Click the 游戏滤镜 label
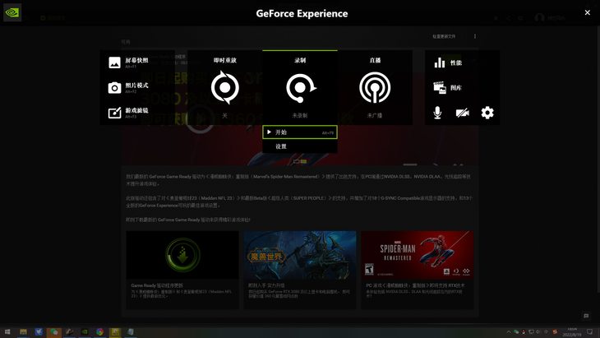Viewport: 600px width, 338px height. coord(136,110)
